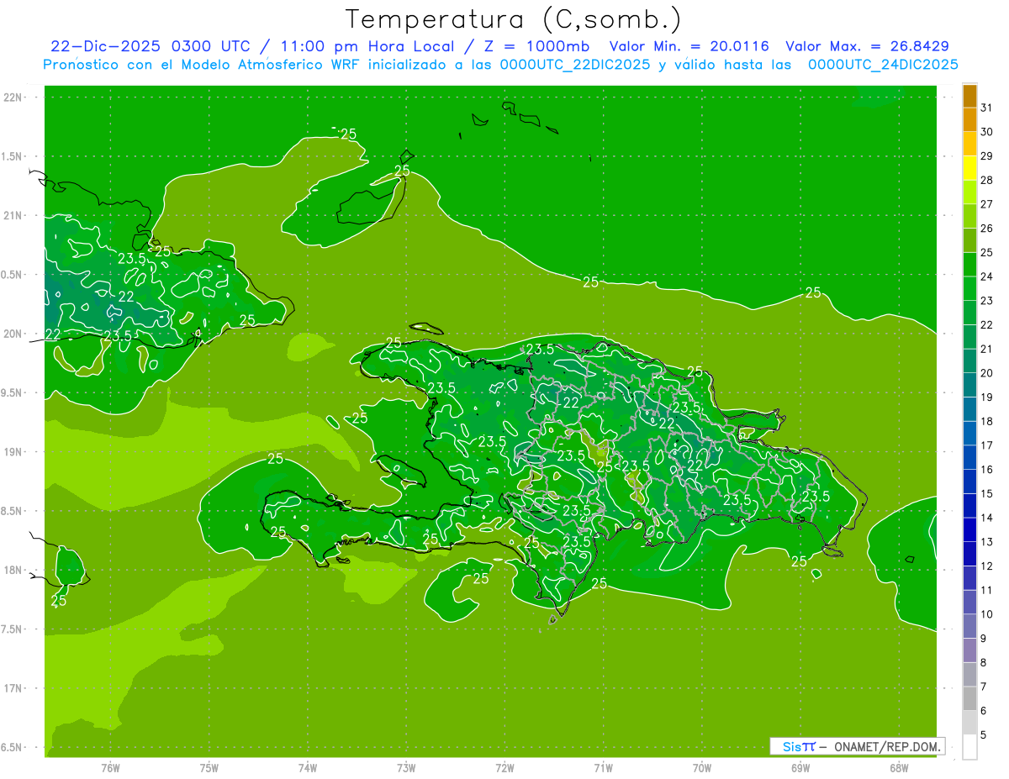
Task: Select the '22-Dic-2025 0300 UTC' timestamp
Action: tap(135, 46)
